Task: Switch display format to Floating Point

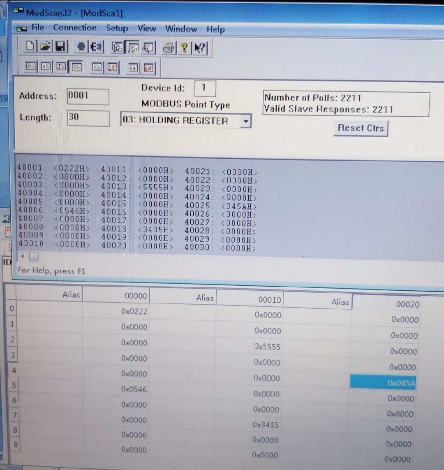Action: [97, 67]
